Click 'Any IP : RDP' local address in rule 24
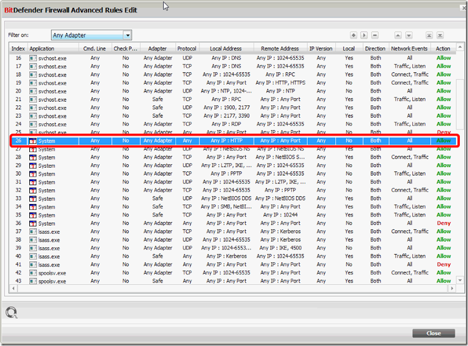 pyautogui.click(x=226, y=124)
